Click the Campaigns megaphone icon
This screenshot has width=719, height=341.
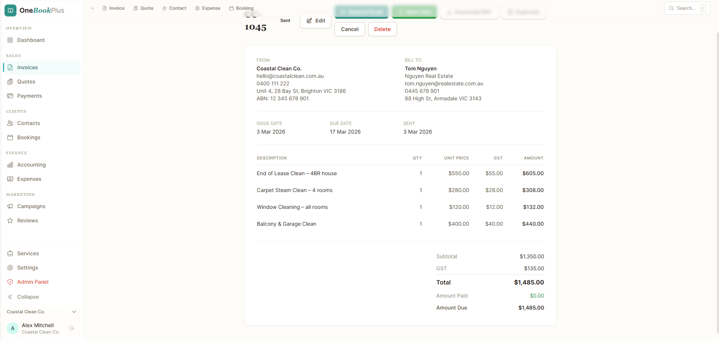coord(10,206)
